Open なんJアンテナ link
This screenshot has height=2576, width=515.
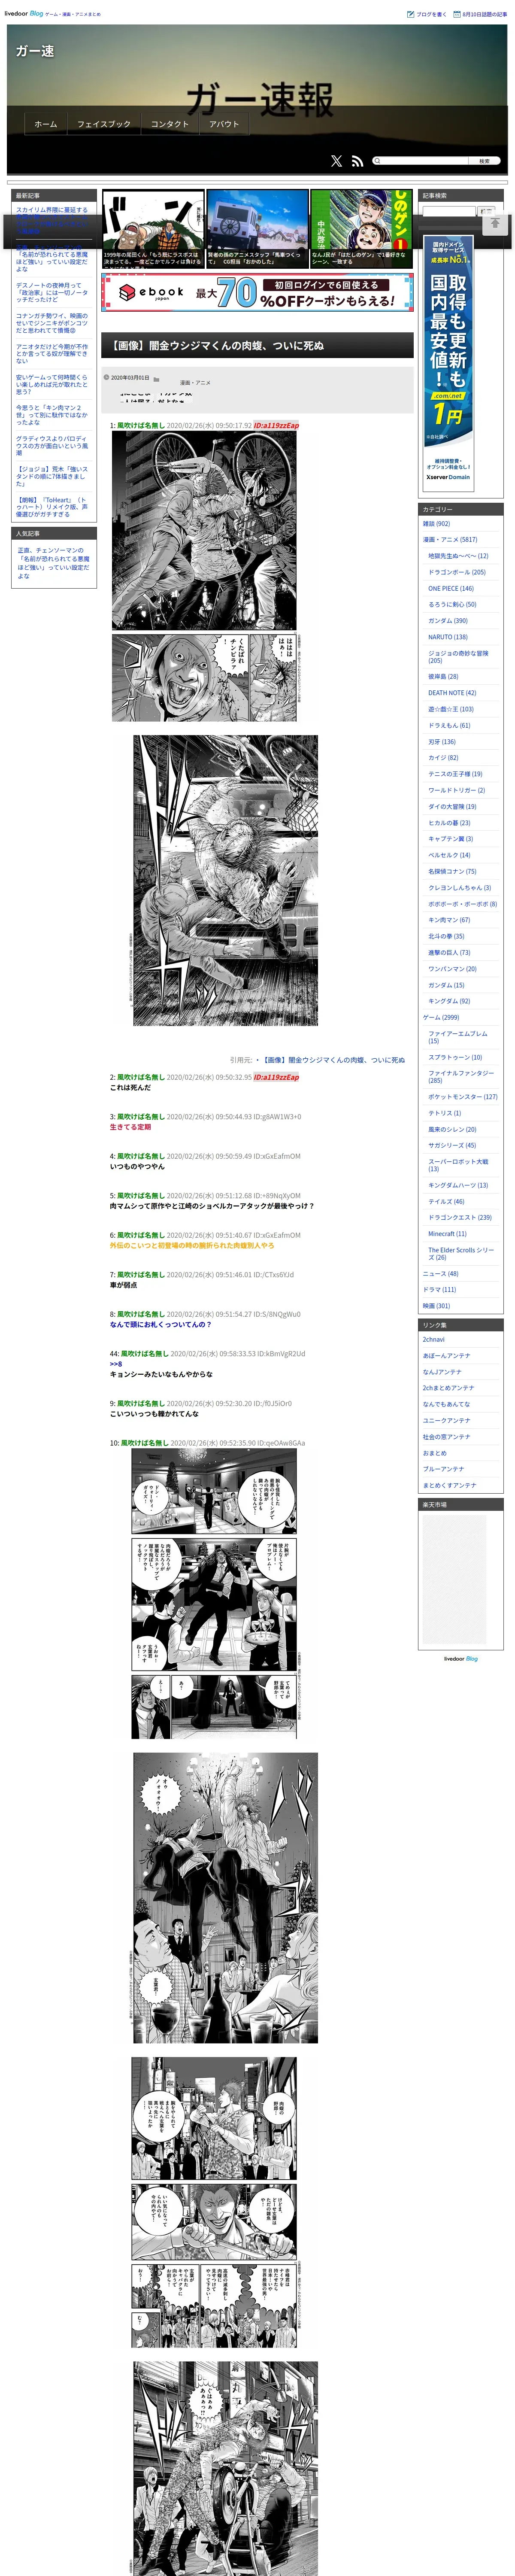(x=442, y=1372)
